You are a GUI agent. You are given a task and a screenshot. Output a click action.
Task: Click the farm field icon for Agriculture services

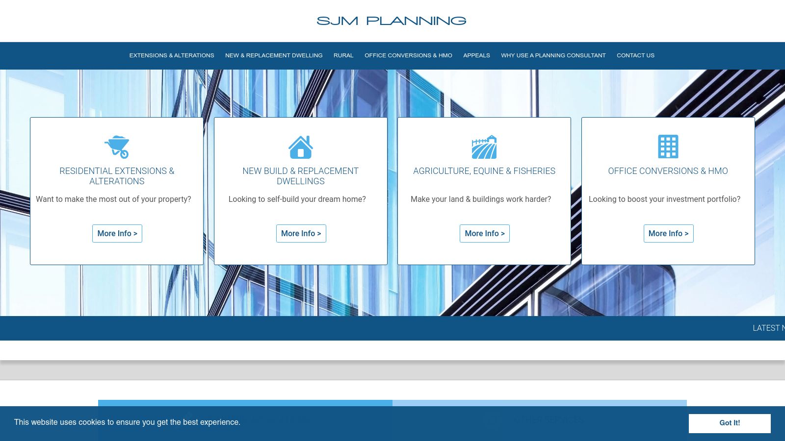point(484,147)
